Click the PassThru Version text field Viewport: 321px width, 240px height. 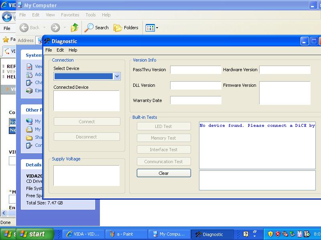pos(195,70)
